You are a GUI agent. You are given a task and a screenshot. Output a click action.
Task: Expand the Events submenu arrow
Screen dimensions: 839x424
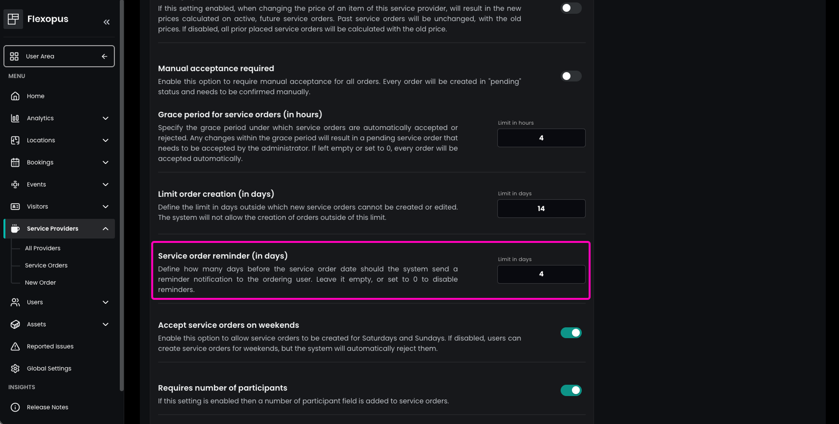pos(106,185)
